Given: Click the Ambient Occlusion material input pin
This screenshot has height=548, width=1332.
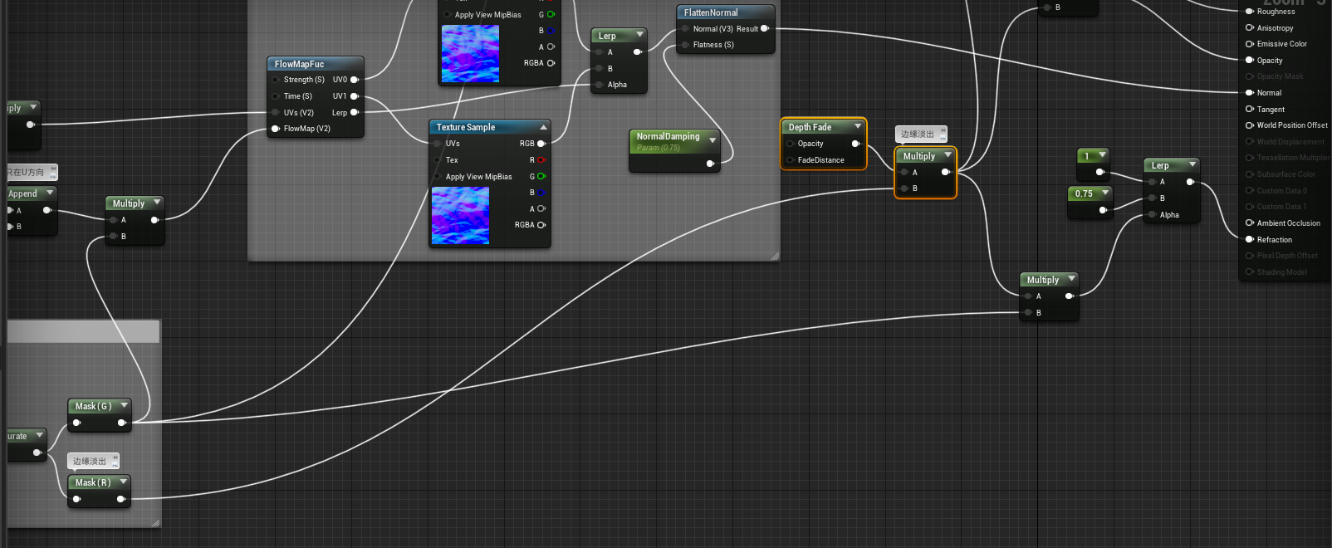Looking at the screenshot, I should coord(1250,223).
